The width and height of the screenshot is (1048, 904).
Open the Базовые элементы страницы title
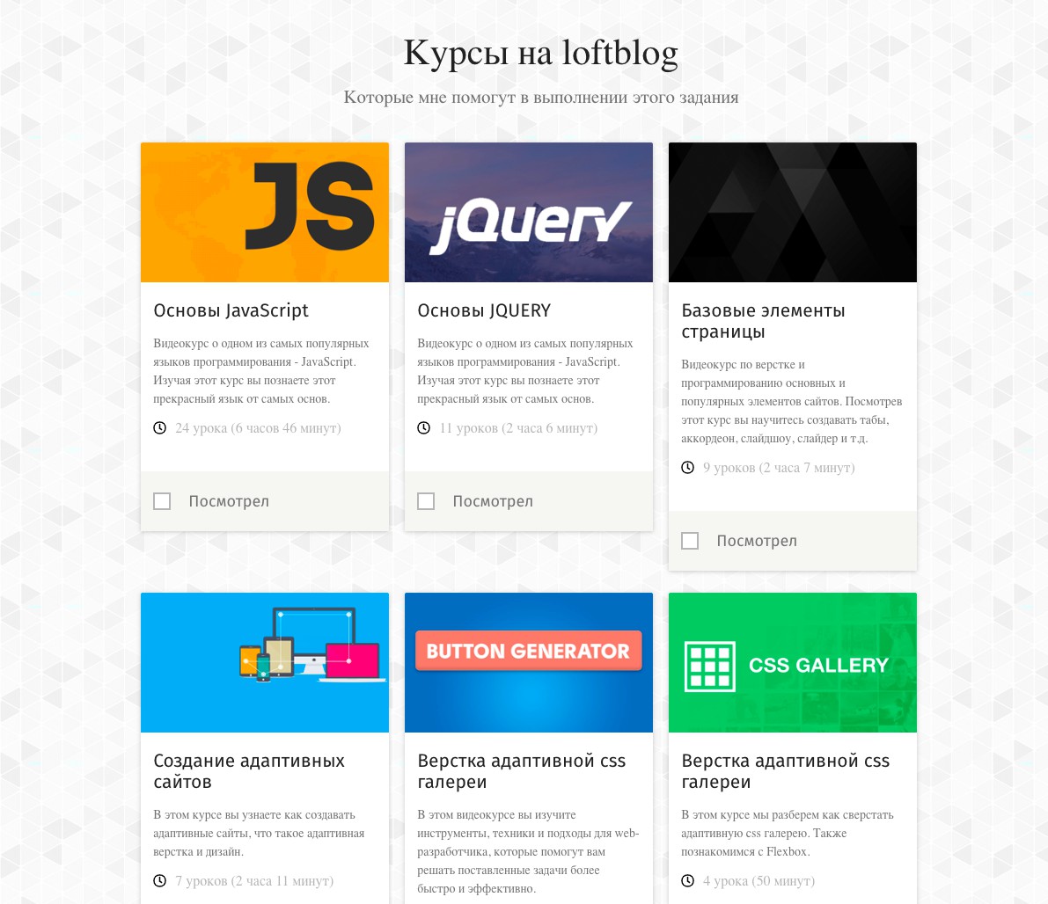point(763,321)
